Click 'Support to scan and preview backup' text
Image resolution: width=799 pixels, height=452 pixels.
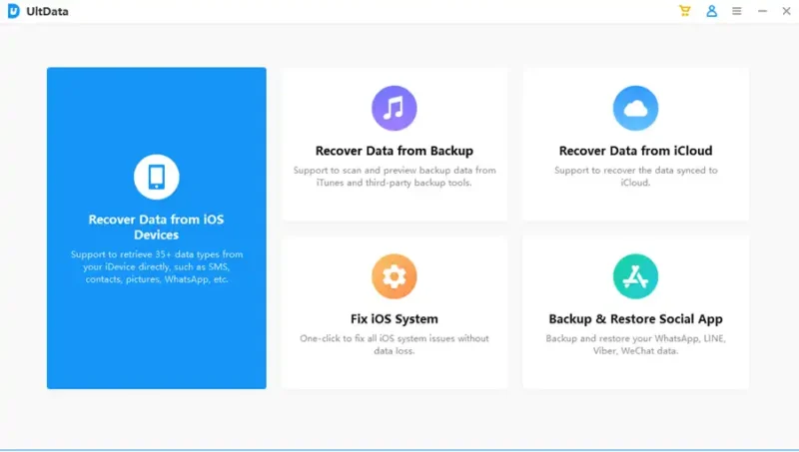coord(395,177)
